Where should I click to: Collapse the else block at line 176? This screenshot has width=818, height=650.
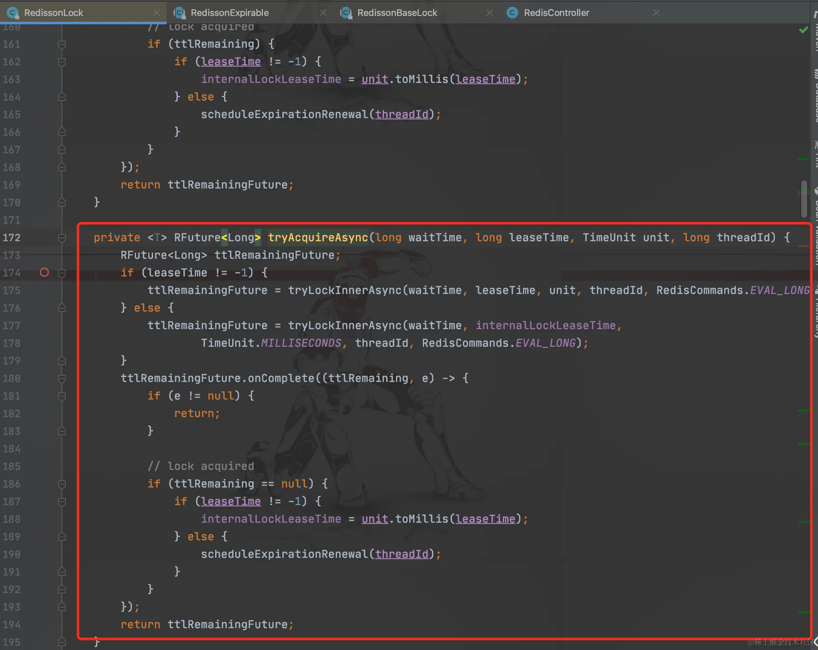point(62,308)
